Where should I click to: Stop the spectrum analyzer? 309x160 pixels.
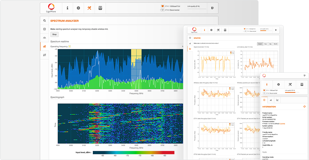tap(54, 34)
